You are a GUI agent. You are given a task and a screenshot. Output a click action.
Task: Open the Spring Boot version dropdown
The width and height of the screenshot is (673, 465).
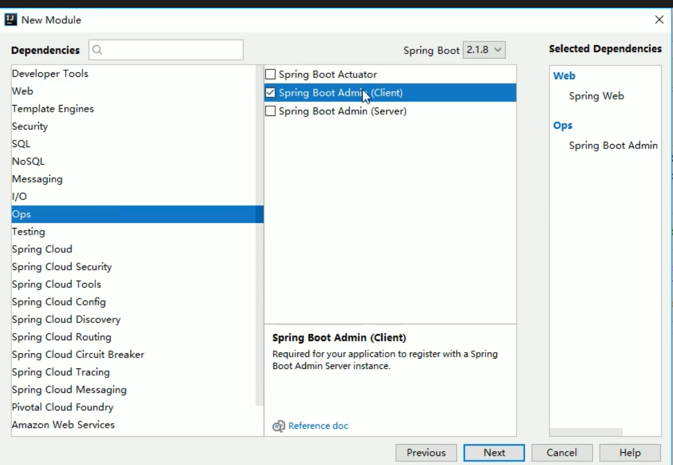tap(484, 50)
